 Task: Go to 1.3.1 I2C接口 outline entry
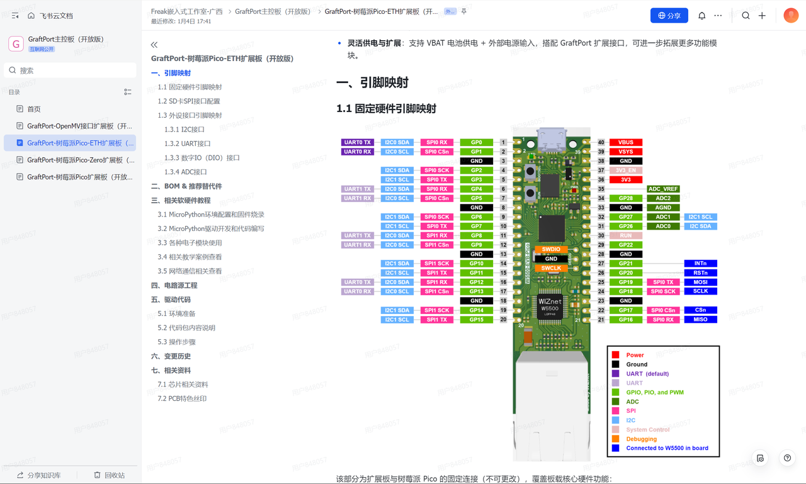[184, 130]
